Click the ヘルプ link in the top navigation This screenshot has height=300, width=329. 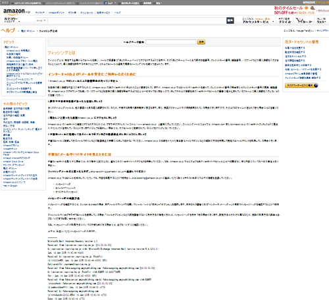117,13
